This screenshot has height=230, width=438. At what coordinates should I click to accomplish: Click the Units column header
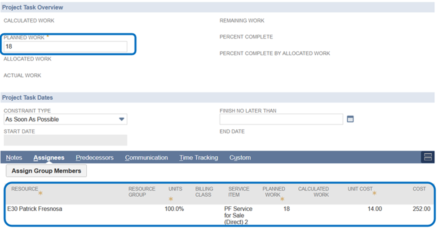[175, 189]
